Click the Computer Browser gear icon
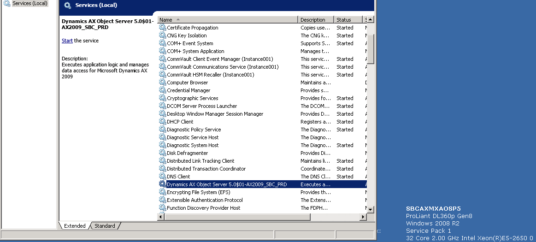 162,83
